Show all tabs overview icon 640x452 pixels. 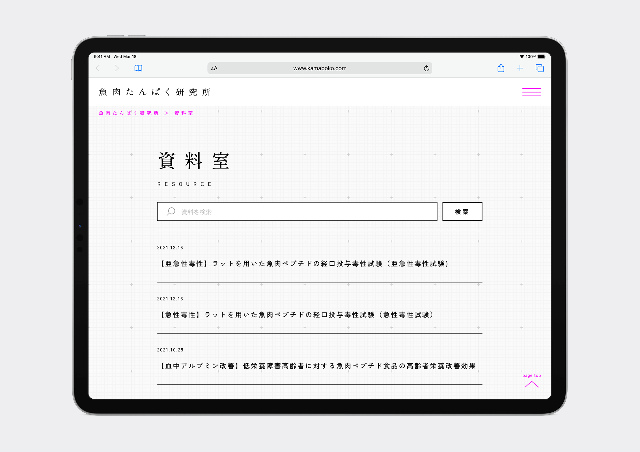539,68
